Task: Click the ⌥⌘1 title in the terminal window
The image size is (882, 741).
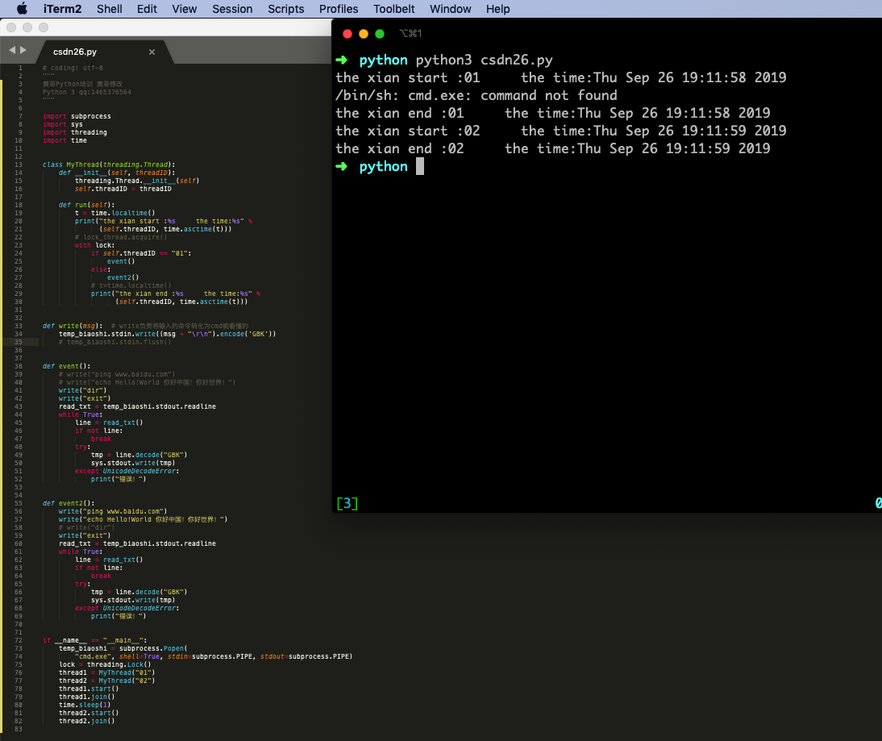Action: tap(410, 34)
